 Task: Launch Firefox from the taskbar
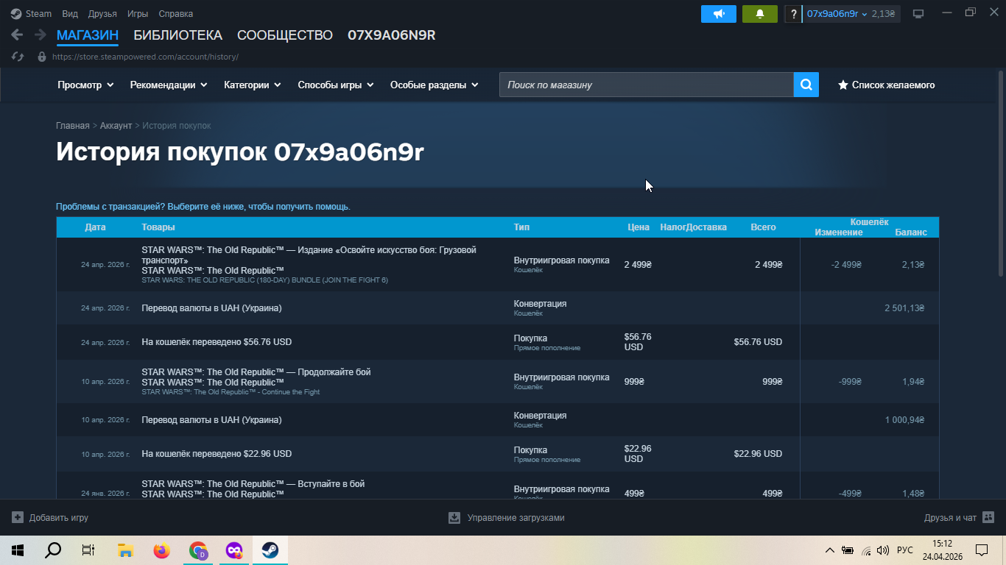161,550
